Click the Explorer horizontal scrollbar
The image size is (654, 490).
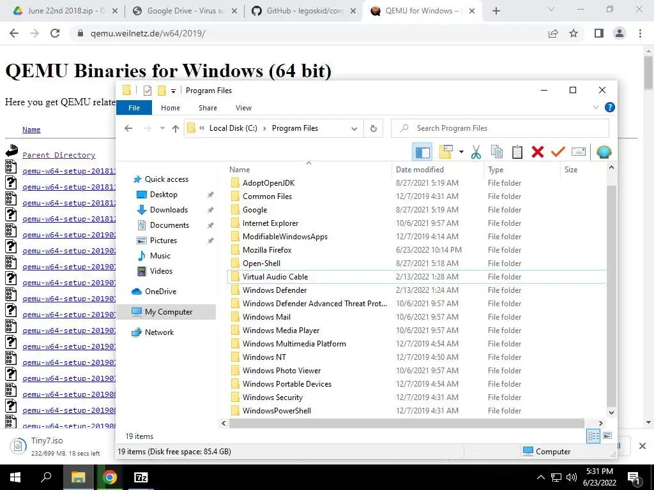[x=406, y=424]
